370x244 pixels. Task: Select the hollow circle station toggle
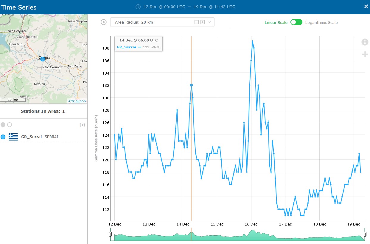click(10, 125)
